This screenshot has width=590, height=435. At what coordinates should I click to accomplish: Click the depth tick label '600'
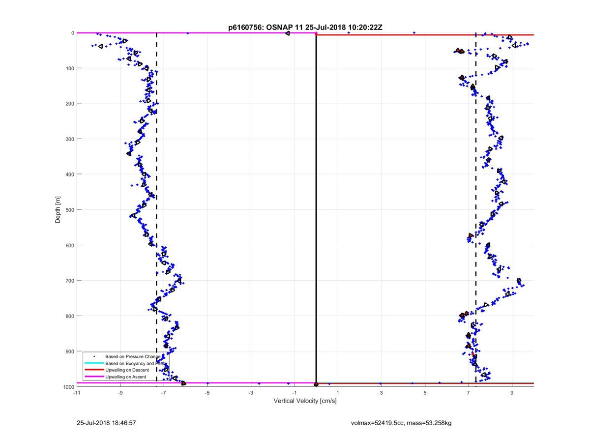tap(70, 245)
